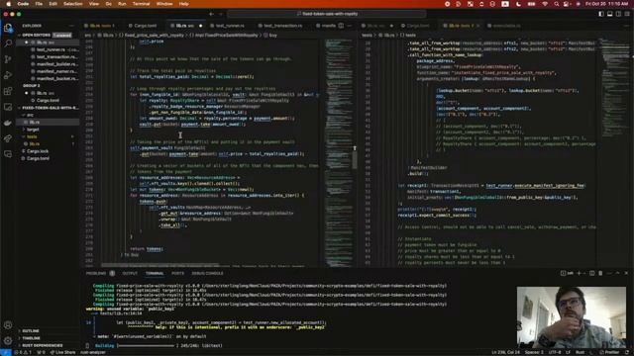Go back with navigation arrow
The width and height of the screenshot is (634, 356).
point(211,14)
